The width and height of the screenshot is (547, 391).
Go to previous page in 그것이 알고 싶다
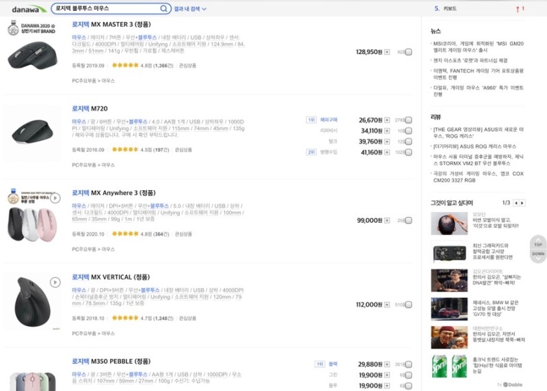pyautogui.click(x=516, y=203)
